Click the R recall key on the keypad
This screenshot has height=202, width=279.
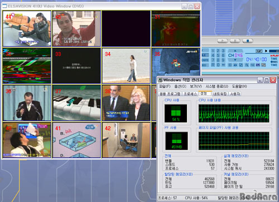tap(213, 65)
